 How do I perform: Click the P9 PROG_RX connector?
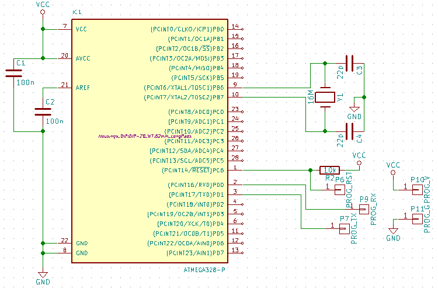click(x=363, y=208)
